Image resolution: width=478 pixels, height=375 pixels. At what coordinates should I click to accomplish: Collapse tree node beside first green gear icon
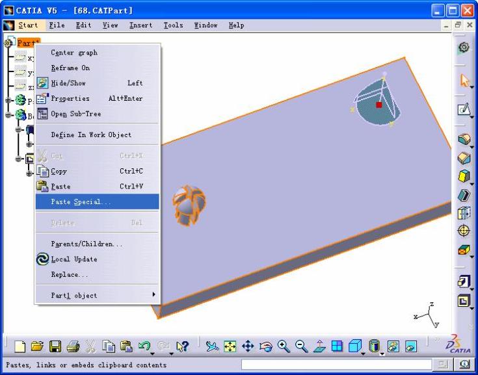(x=8, y=99)
